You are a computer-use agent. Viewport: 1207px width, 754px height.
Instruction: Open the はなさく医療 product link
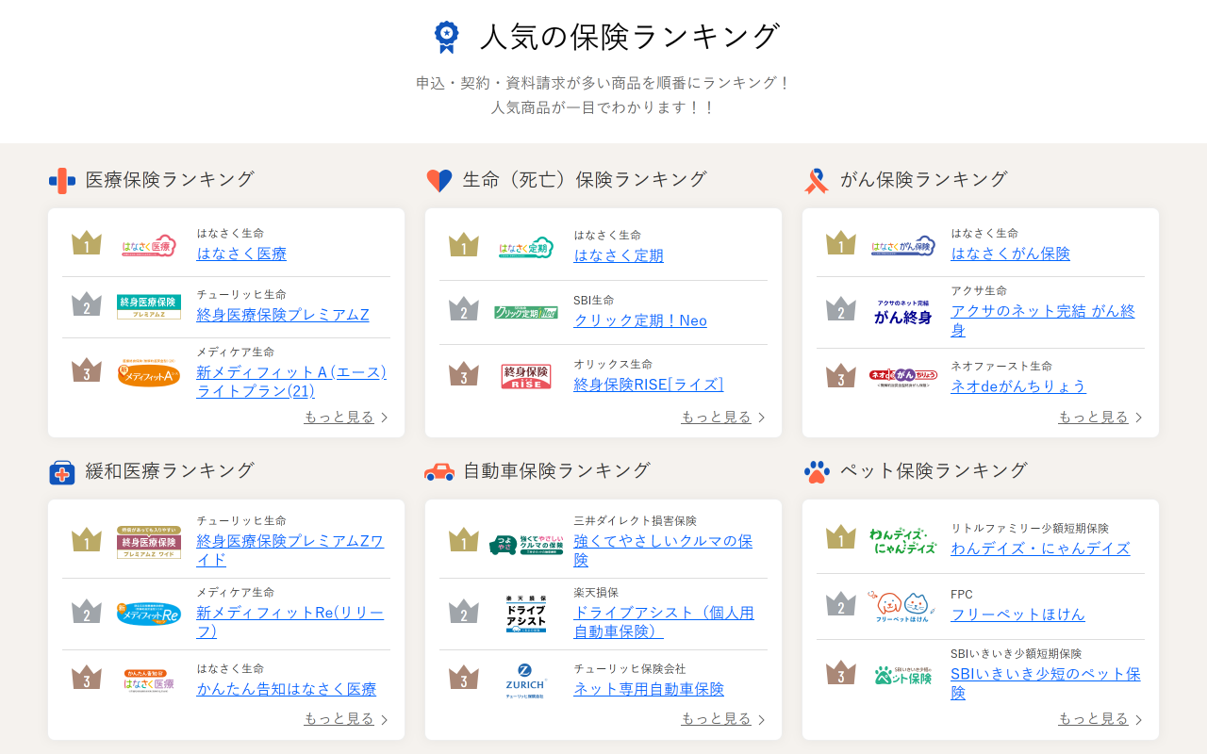click(241, 254)
